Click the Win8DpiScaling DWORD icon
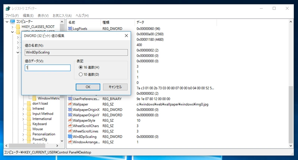298x160 pixels. click(70, 137)
